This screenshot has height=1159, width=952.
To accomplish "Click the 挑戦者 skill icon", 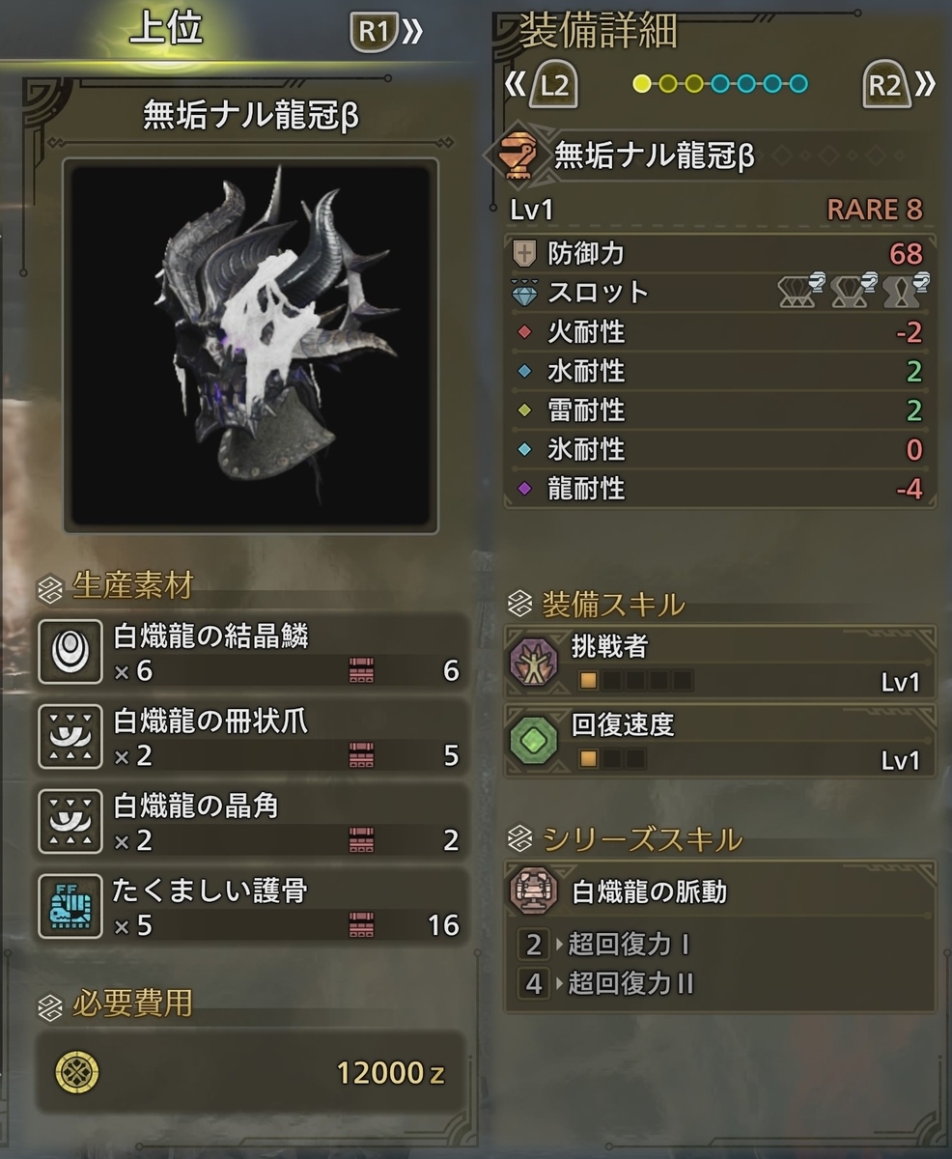I will point(534,664).
